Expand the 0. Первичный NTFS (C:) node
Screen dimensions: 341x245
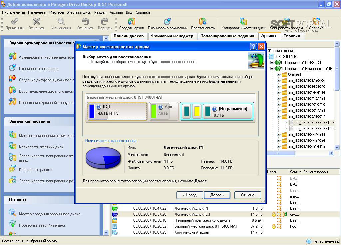click(272, 63)
